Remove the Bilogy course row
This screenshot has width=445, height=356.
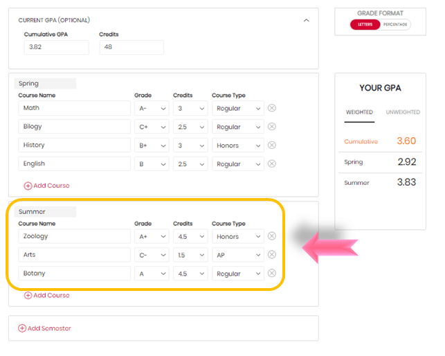[x=271, y=127]
